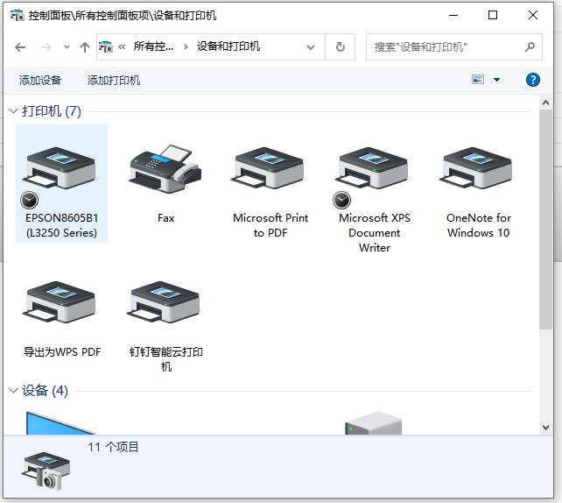Click the search magnifier icon

tap(530, 47)
